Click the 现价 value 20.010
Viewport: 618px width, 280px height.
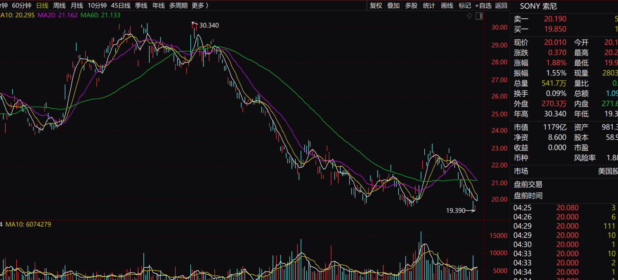pyautogui.click(x=555, y=42)
